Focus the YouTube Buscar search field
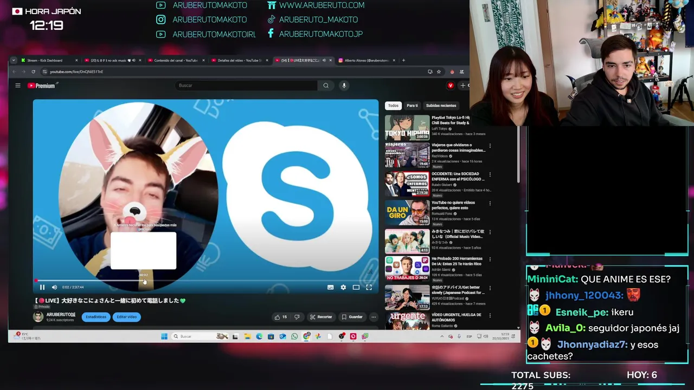The image size is (694, 390). click(x=247, y=86)
